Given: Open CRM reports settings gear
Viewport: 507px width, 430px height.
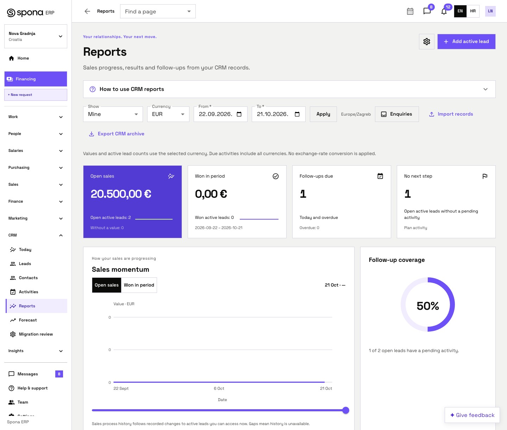Looking at the screenshot, I should tap(427, 42).
